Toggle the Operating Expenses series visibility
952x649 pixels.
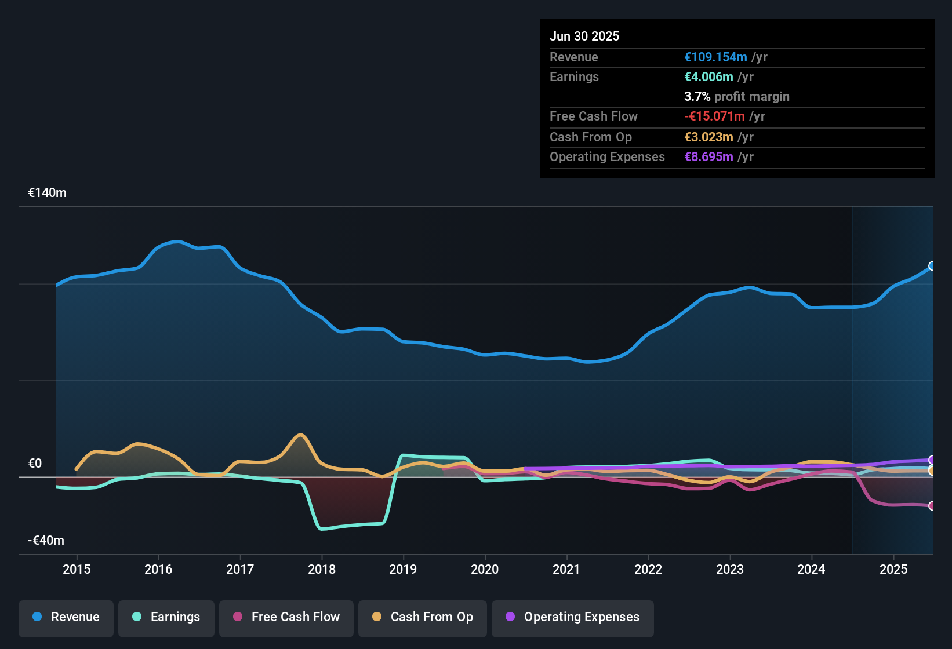click(x=572, y=618)
